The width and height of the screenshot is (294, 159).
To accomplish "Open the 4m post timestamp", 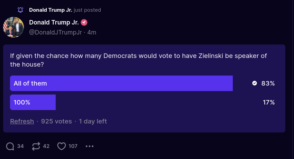I will (92, 32).
